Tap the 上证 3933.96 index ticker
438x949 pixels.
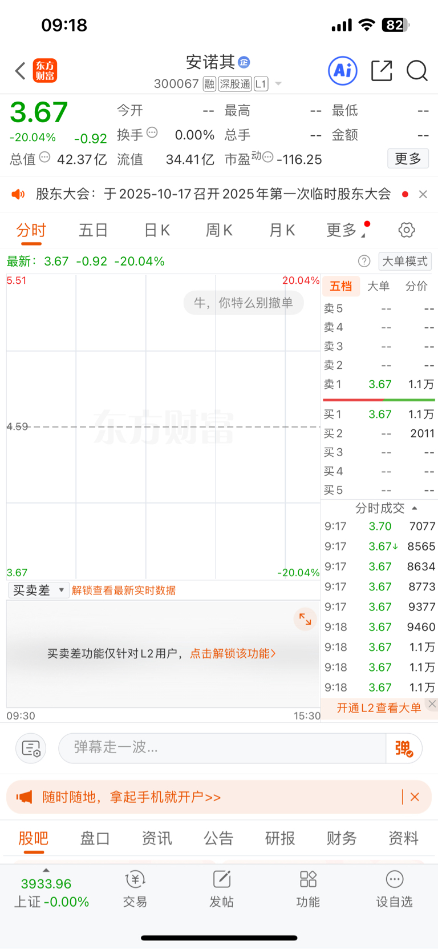tap(51, 892)
